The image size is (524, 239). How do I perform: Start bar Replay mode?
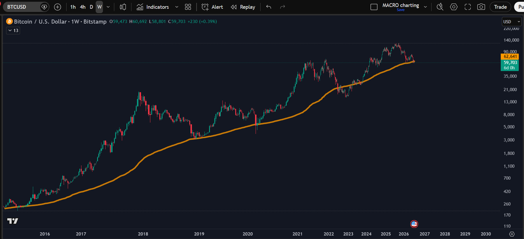pyautogui.click(x=243, y=7)
